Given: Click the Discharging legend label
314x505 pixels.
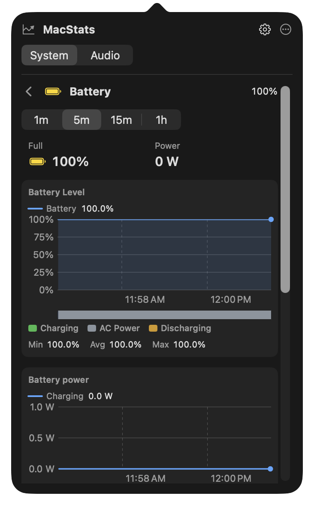Looking at the screenshot, I should 186,328.
